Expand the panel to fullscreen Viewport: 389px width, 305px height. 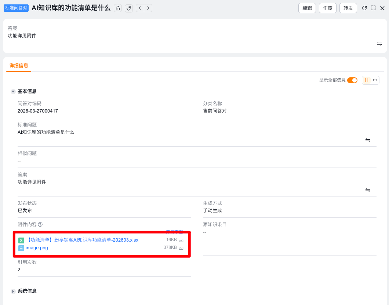(x=373, y=8)
